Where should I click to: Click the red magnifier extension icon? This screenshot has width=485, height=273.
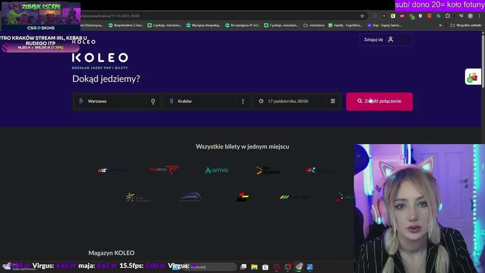point(429,16)
